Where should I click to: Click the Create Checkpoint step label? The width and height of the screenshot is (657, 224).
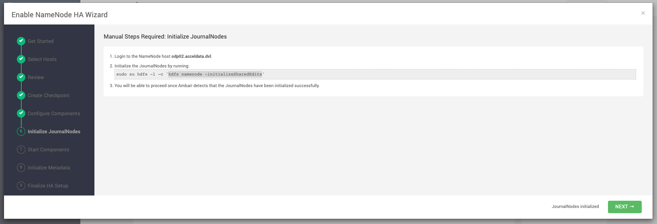pyautogui.click(x=48, y=96)
